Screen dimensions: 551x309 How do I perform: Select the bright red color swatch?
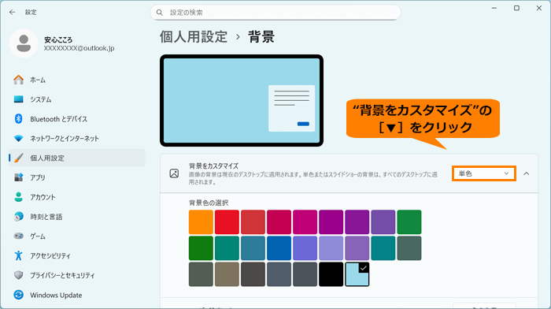pyautogui.click(x=227, y=222)
